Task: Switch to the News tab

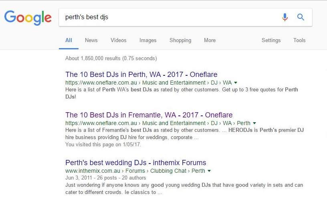Action: (91, 40)
